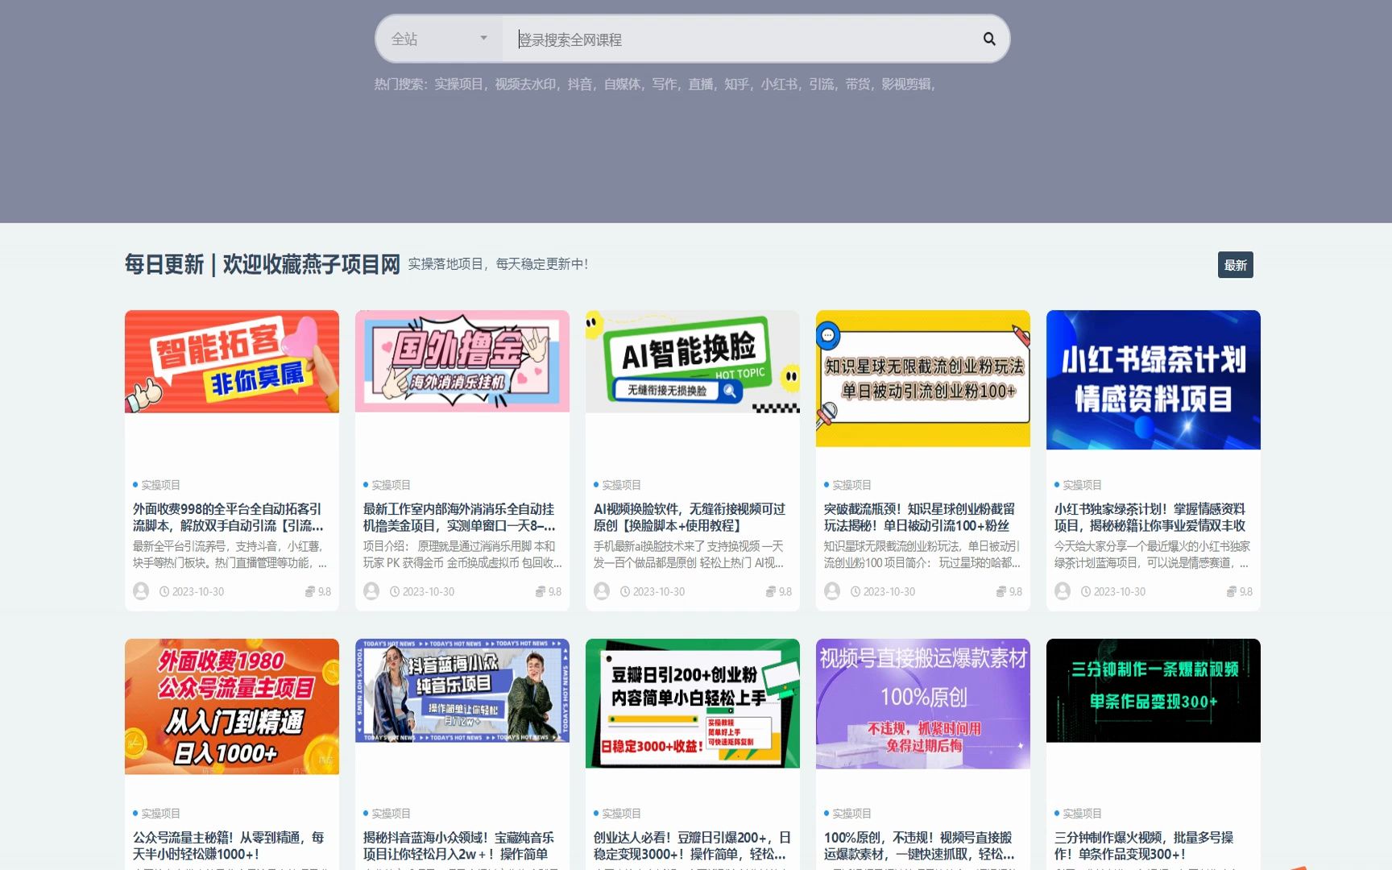Open article title 小红书独家绿茶计划

(1150, 517)
